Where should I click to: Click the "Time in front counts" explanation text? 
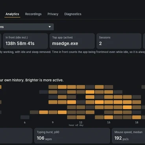[99, 52]
